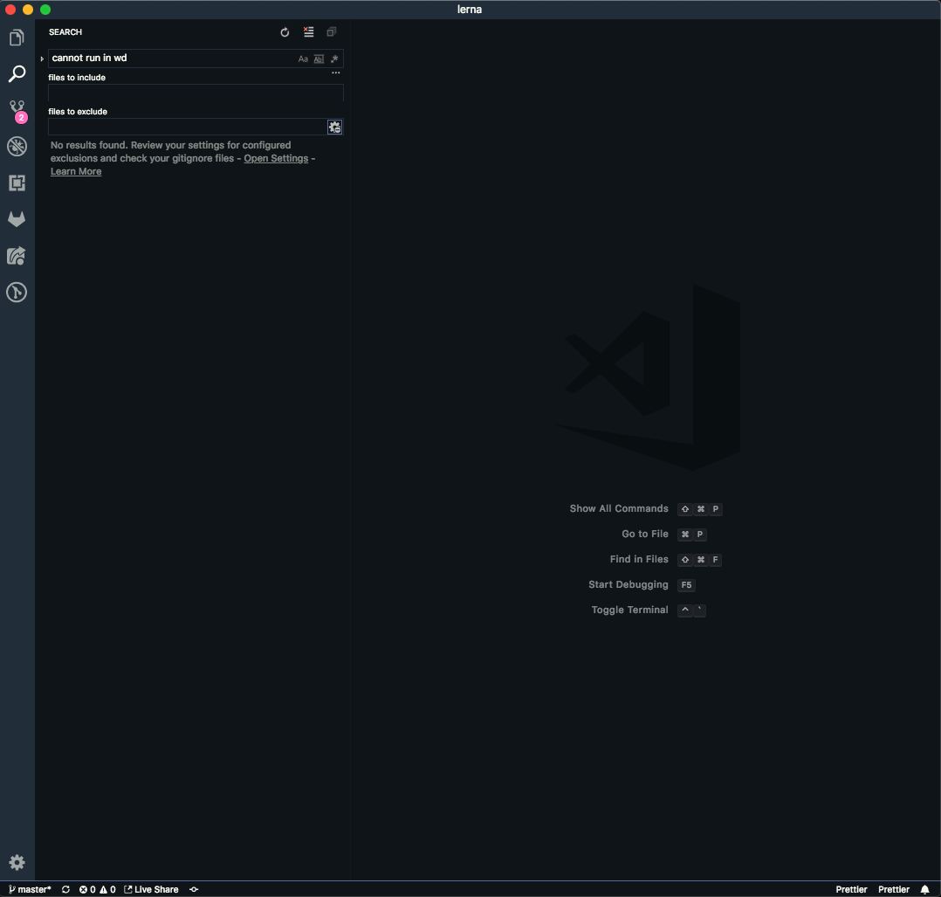Image resolution: width=941 pixels, height=897 pixels.
Task: Click the commit graph icon in status bar
Action: (194, 889)
